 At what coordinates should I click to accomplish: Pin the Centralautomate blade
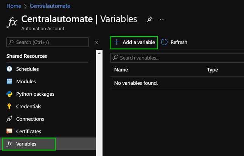[149, 19]
